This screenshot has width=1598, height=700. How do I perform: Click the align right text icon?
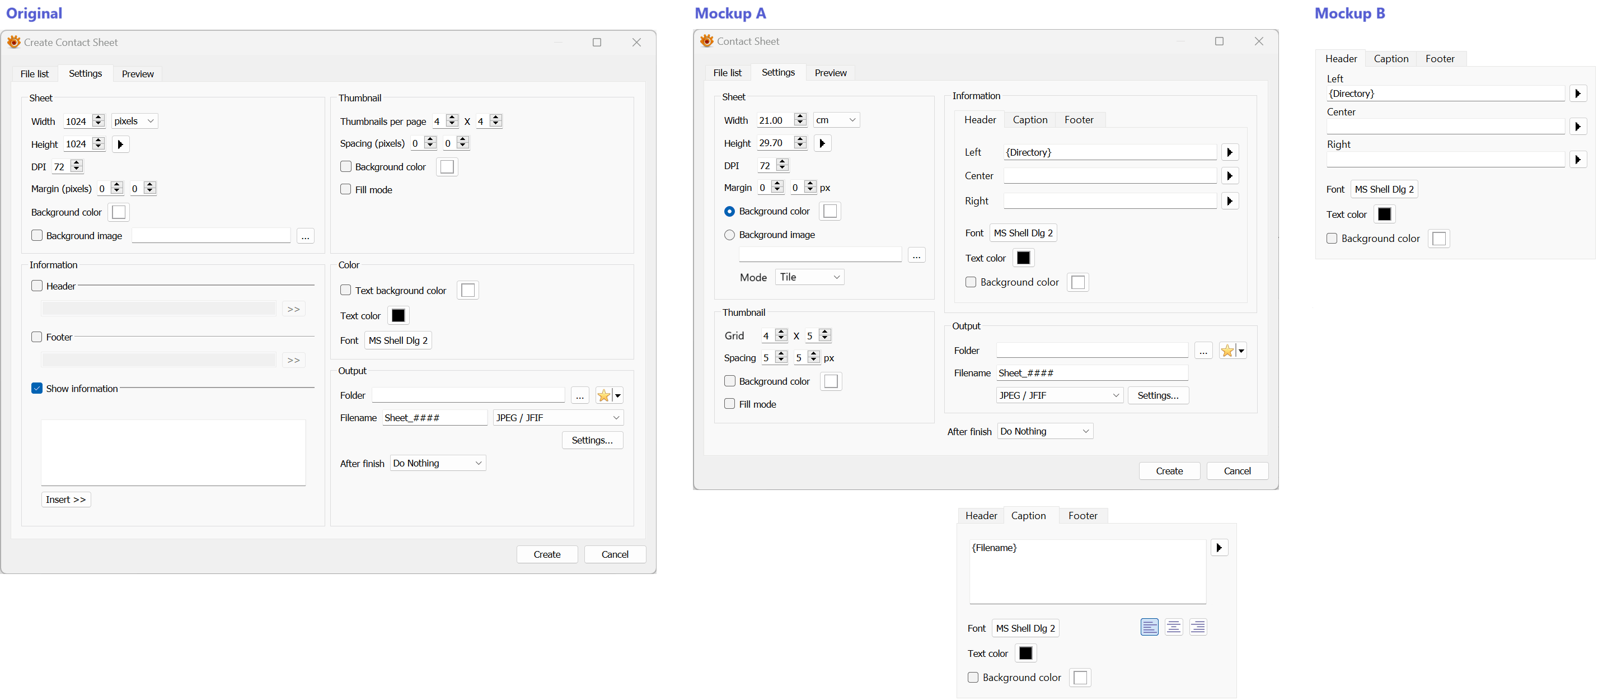tap(1198, 627)
